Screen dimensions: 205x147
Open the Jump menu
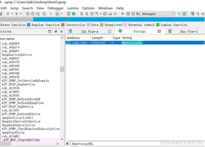pyautogui.click(x=14, y=8)
